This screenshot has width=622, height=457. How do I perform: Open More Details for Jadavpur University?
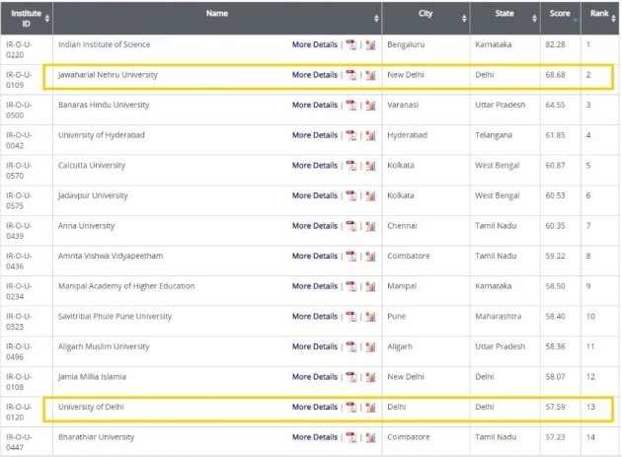(x=315, y=195)
